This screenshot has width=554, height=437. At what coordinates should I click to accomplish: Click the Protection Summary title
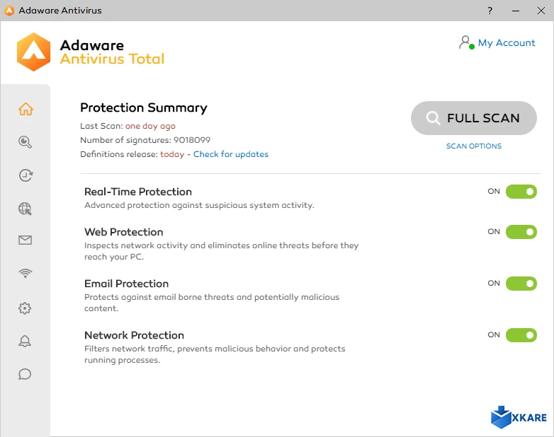[143, 107]
